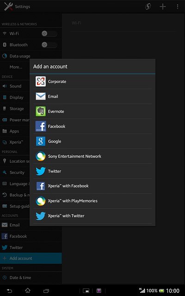This screenshot has height=296, width=185.
Task: Choose the Email envelope icon in dialog
Action: click(41, 97)
